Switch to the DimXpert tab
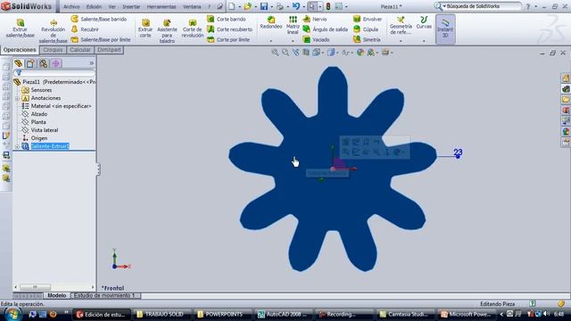The height and width of the screenshot is (321, 571). (x=109, y=50)
